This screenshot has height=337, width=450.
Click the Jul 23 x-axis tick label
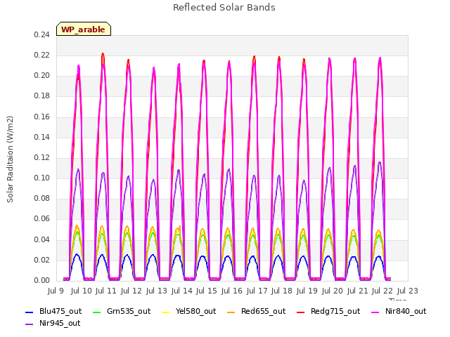click(x=408, y=291)
